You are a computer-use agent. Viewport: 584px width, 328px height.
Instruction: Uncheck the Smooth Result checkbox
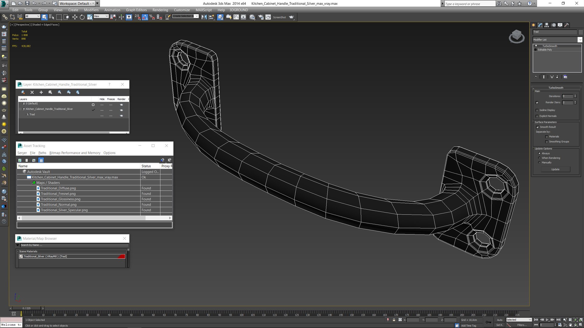point(537,127)
